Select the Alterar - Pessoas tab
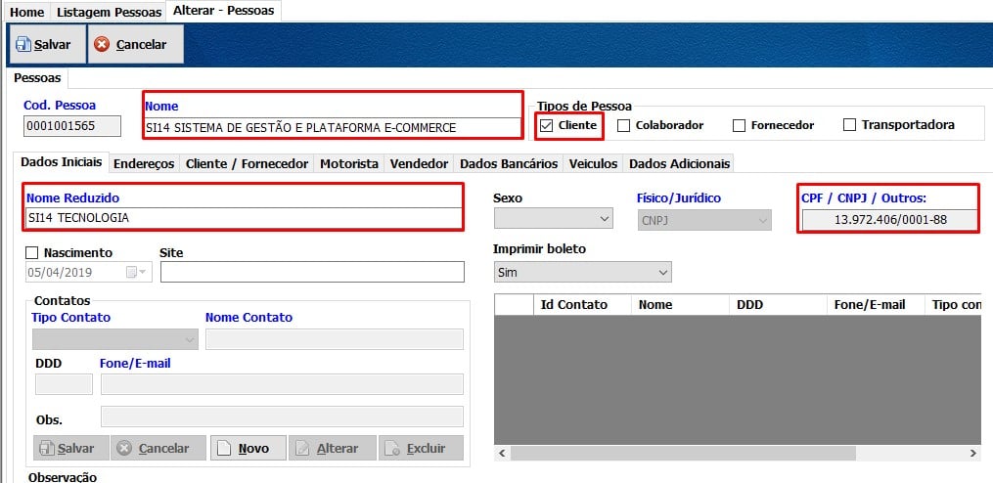 click(x=224, y=11)
